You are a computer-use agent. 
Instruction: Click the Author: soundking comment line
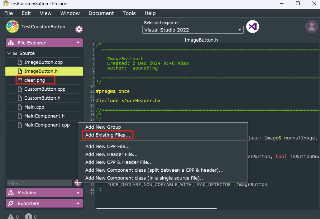click(133, 68)
